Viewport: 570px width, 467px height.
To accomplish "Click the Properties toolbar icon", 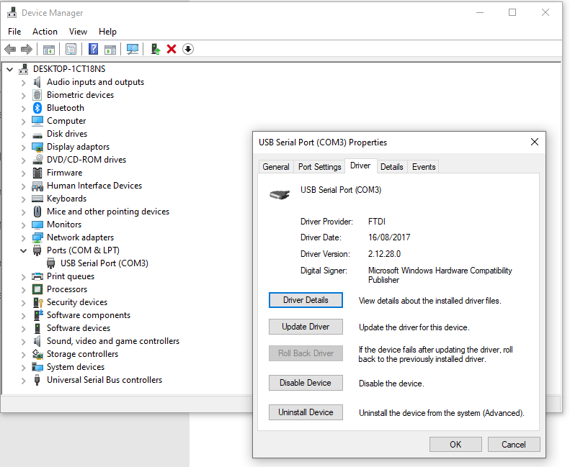I will coord(71,49).
